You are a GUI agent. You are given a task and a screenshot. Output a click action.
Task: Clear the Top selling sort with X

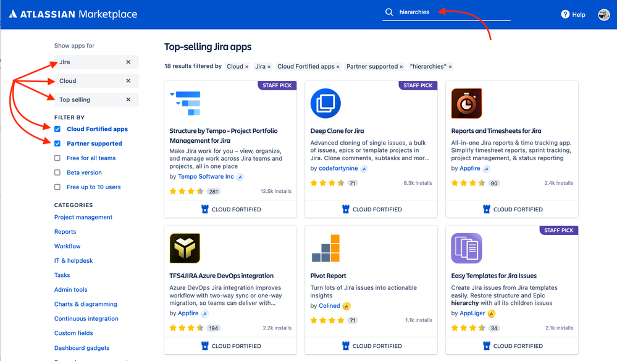pos(128,100)
